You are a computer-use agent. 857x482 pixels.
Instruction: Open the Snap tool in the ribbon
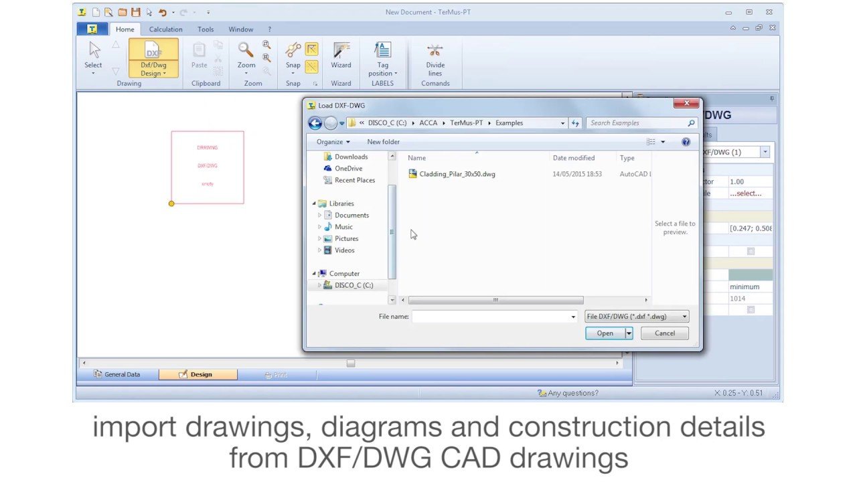(x=293, y=56)
